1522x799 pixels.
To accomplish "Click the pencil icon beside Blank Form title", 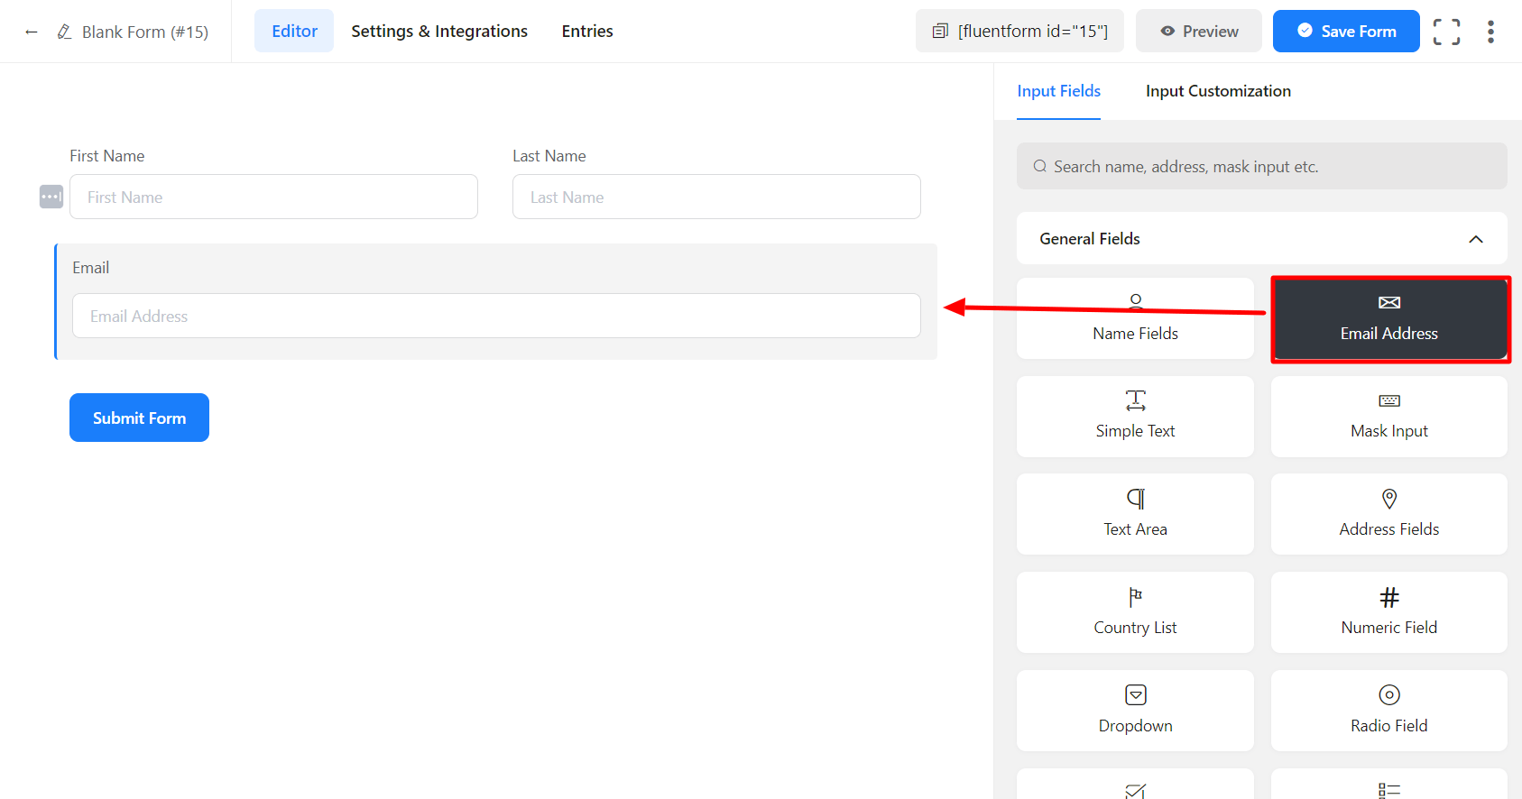I will [64, 32].
